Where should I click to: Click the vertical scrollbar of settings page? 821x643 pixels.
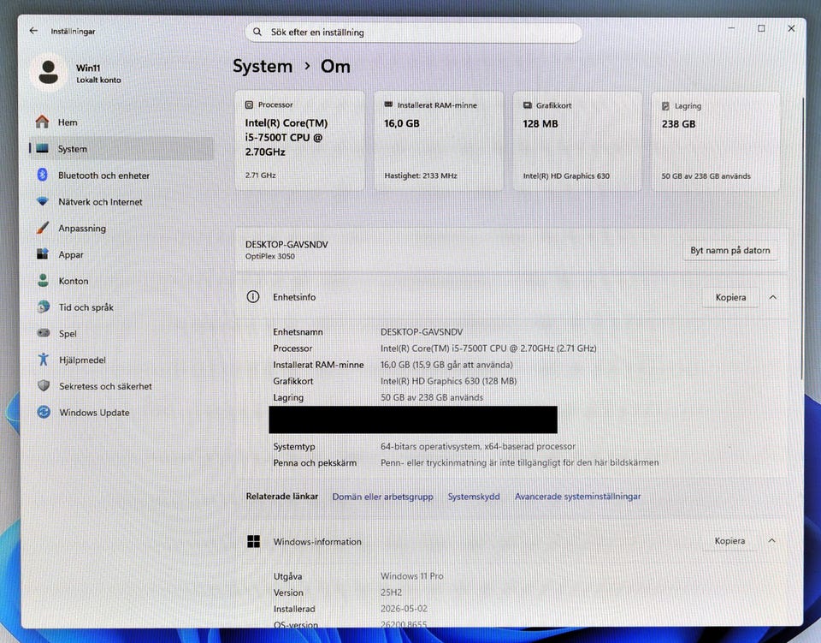(801, 238)
